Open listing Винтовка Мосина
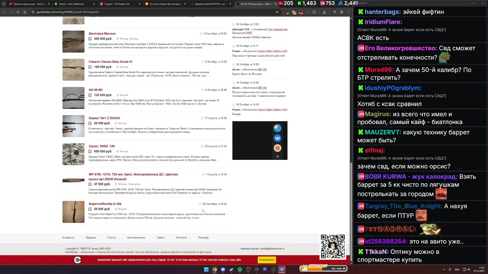Viewport: 488px width, 274px height. pos(102,33)
